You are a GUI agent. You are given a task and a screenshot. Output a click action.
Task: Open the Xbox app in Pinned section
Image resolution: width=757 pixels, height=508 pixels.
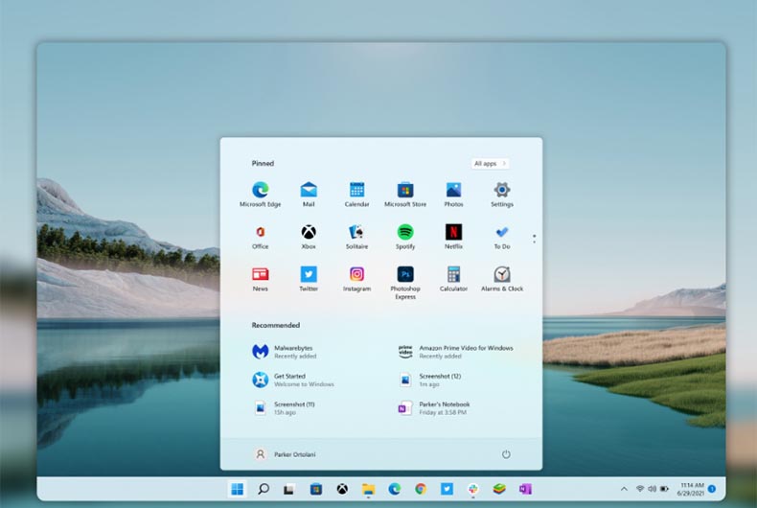coord(309,236)
